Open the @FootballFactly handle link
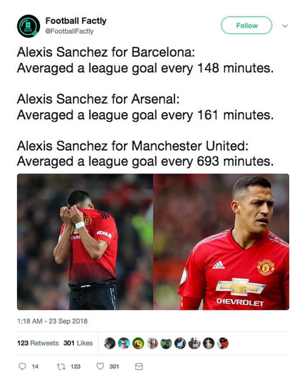305x382 pixels. tap(69, 31)
